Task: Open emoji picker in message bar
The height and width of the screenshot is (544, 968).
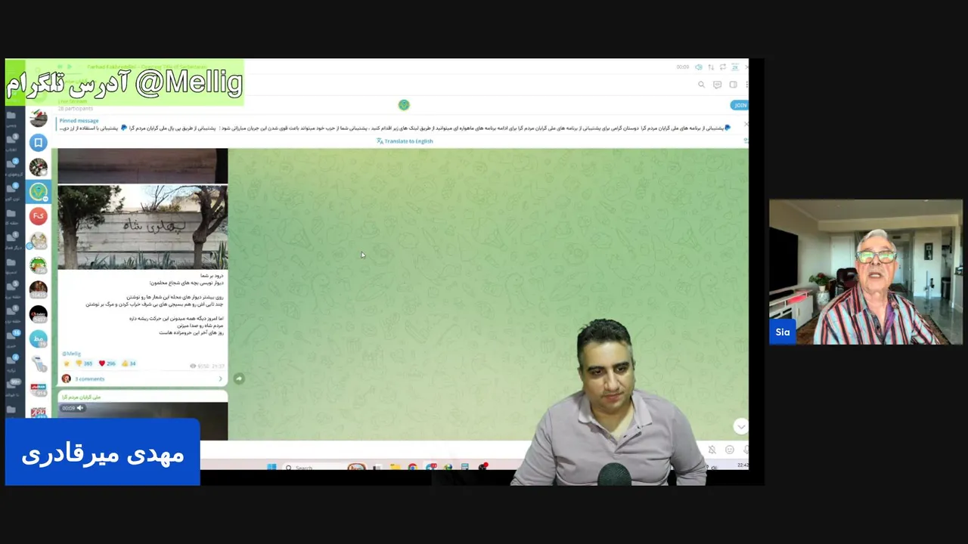Action: click(729, 450)
